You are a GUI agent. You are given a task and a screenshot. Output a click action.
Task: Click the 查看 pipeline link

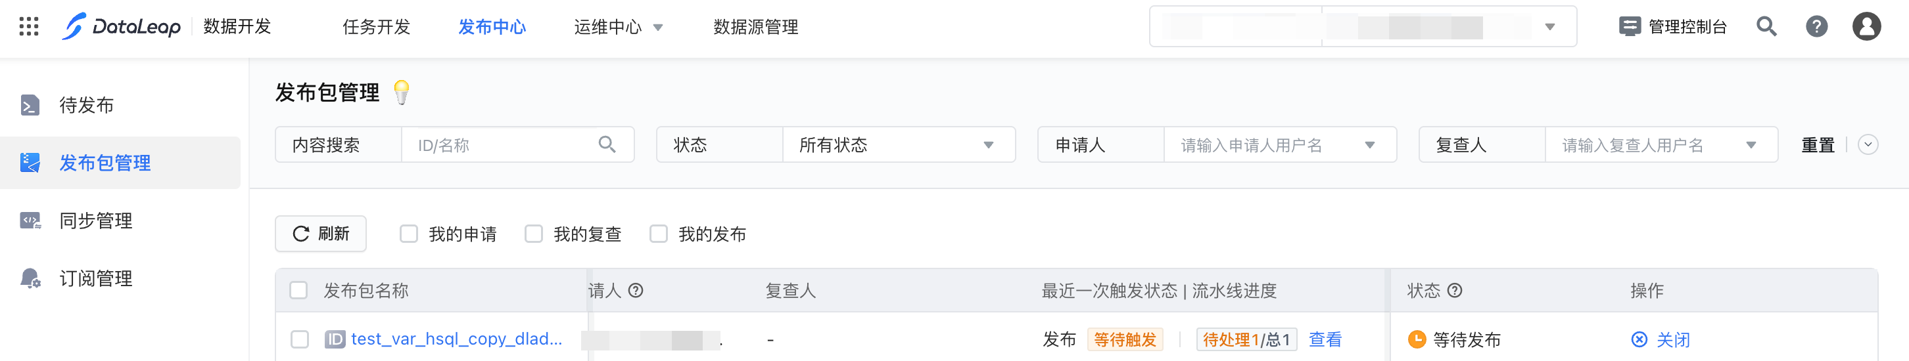1325,339
